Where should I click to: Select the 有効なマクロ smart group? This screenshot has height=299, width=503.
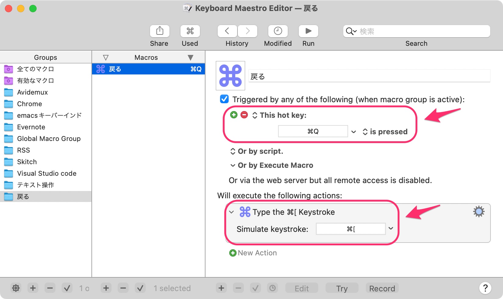pos(46,81)
